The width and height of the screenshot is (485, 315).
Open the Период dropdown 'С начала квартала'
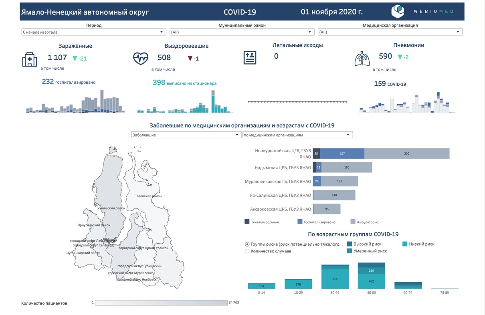click(94, 32)
